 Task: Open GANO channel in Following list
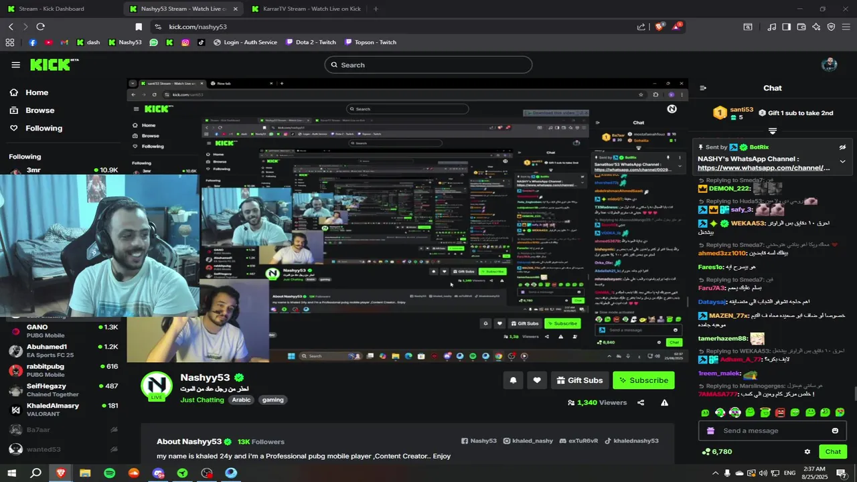[x=62, y=331]
